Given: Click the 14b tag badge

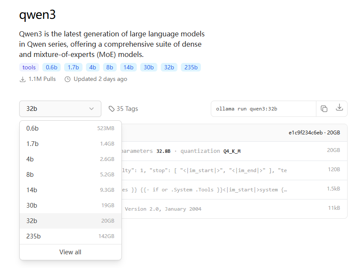Looking at the screenshot, I should pyautogui.click(x=128, y=68).
